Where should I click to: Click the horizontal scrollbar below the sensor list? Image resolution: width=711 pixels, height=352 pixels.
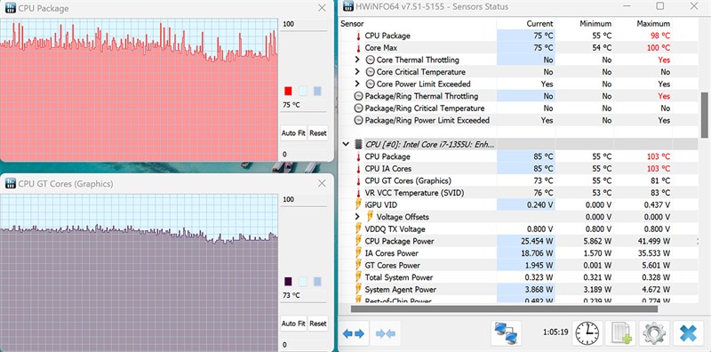[x=504, y=309]
